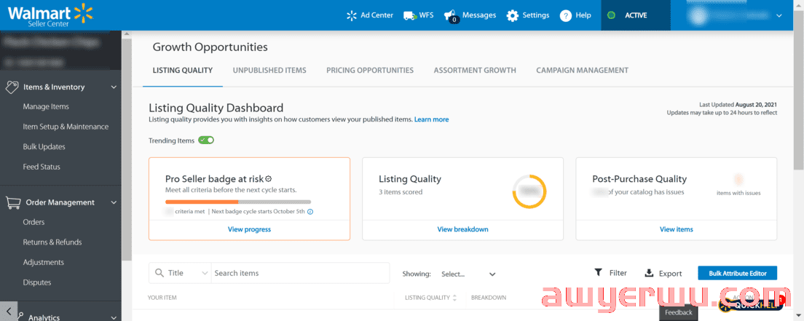Click '3 items scored' text
The width and height of the screenshot is (804, 321).
[401, 191]
